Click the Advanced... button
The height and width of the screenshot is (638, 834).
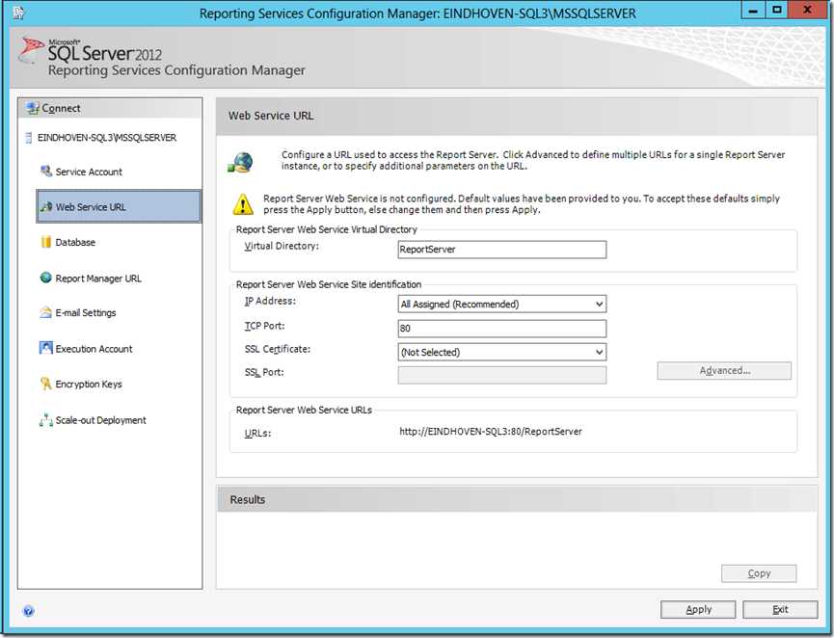tap(724, 371)
